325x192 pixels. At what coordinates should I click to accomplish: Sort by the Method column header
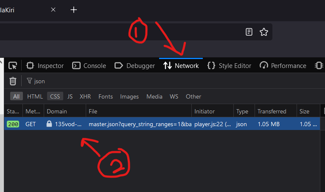point(33,111)
